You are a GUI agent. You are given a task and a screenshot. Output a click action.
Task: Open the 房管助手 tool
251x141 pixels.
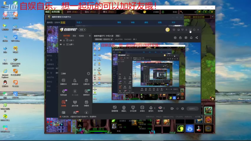(x=75, y=82)
